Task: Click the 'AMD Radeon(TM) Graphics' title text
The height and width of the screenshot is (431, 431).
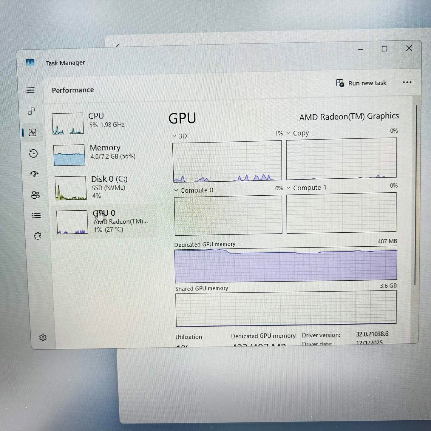Action: [349, 116]
